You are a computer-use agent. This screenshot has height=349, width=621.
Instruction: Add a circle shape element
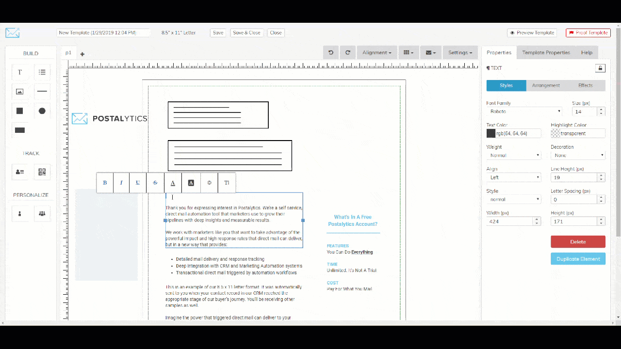click(42, 111)
